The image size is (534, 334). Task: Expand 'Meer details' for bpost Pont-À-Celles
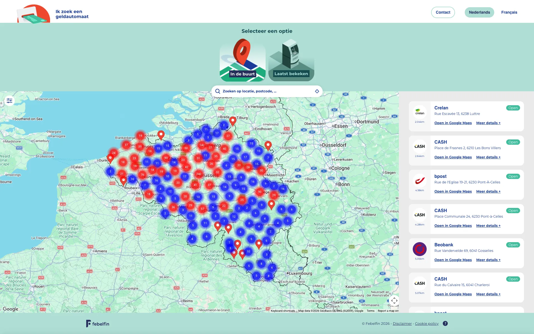coord(488,191)
